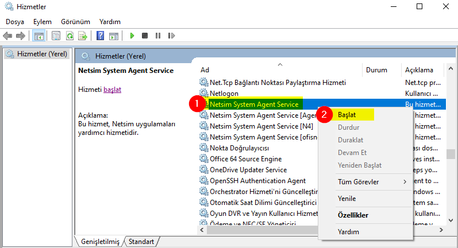Open the Yardım menu in the menu bar
Screen dimensions: 458x248
click(110, 22)
